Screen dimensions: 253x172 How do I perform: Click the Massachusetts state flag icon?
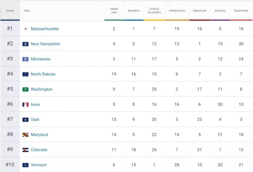(x=25, y=29)
